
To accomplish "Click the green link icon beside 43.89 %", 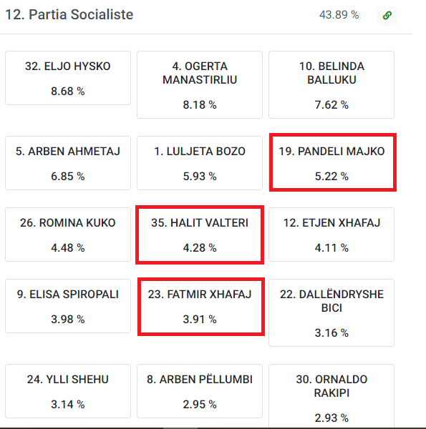I will pyautogui.click(x=387, y=15).
